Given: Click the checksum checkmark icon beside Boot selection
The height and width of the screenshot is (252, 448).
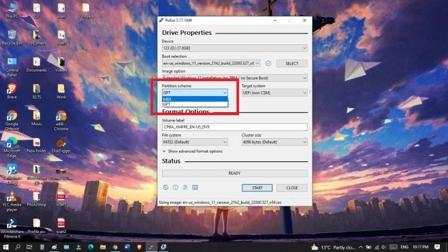Looking at the screenshot, I should point(268,63).
